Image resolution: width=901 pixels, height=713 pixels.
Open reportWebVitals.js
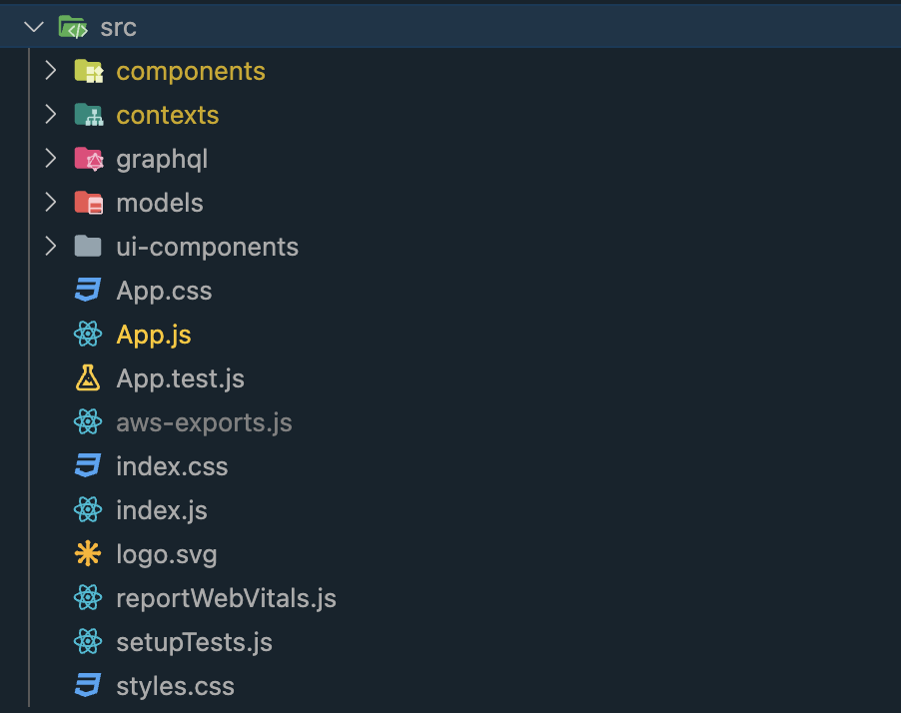tap(226, 598)
